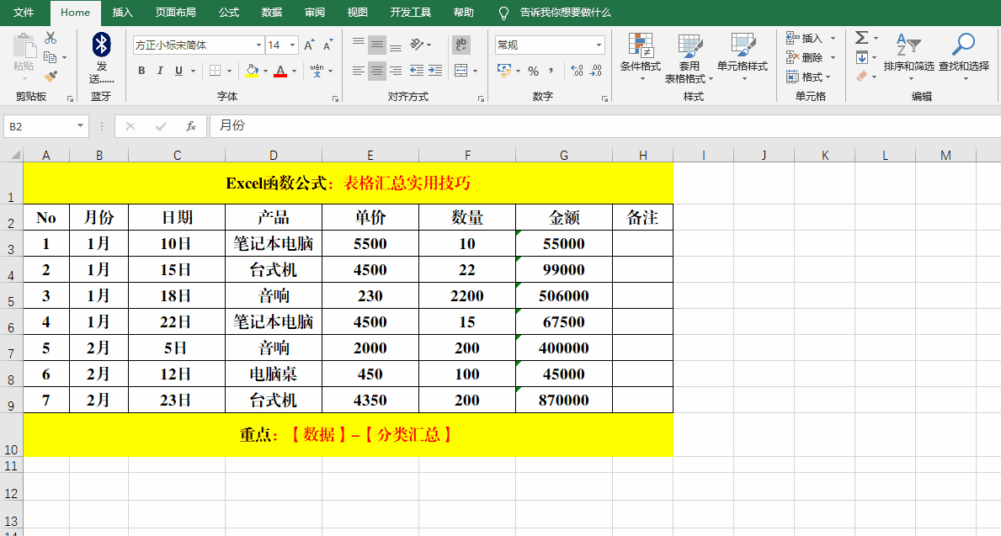Image resolution: width=1001 pixels, height=536 pixels.
Task: Switch to the 插入 ribbon tab
Action: point(123,13)
